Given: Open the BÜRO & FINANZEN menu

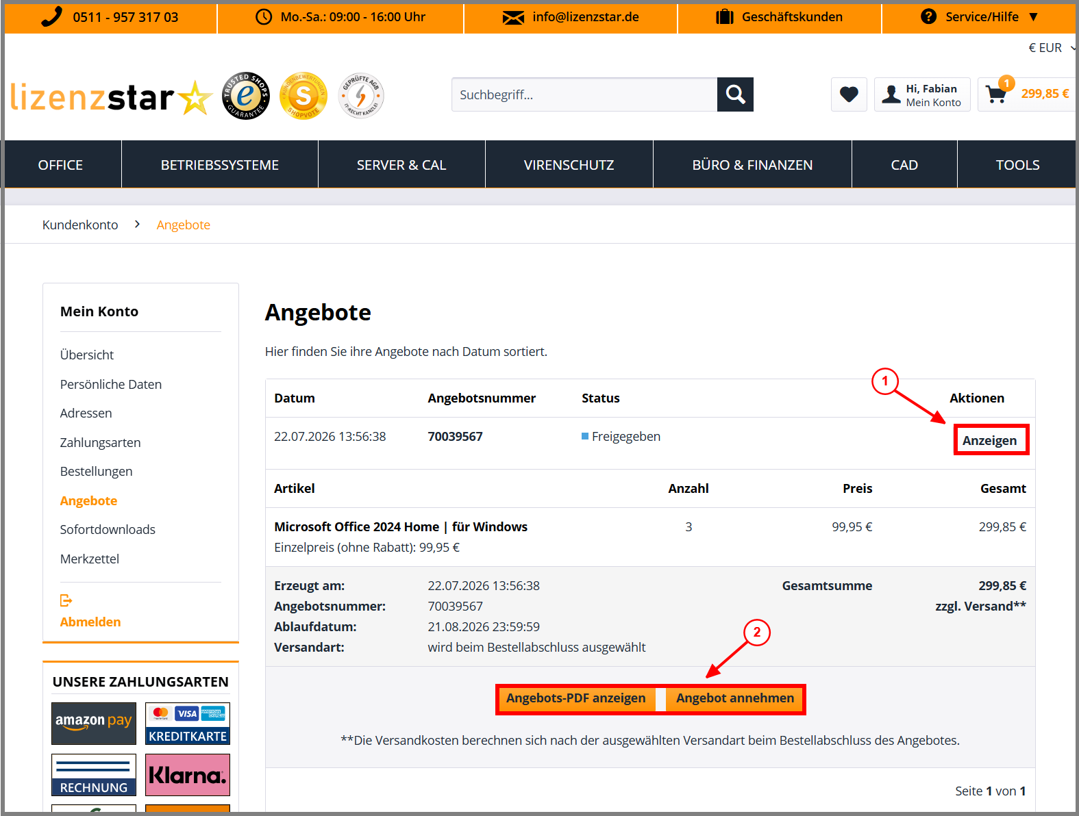Looking at the screenshot, I should 752,165.
